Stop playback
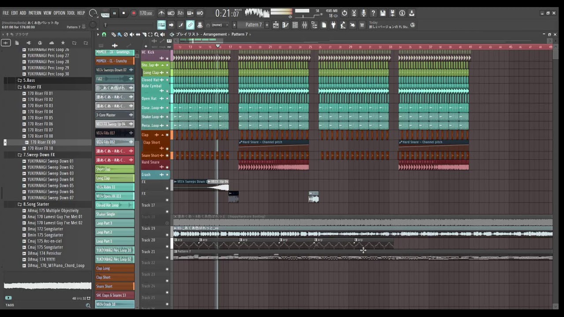The height and width of the screenshot is (317, 564). (124, 13)
